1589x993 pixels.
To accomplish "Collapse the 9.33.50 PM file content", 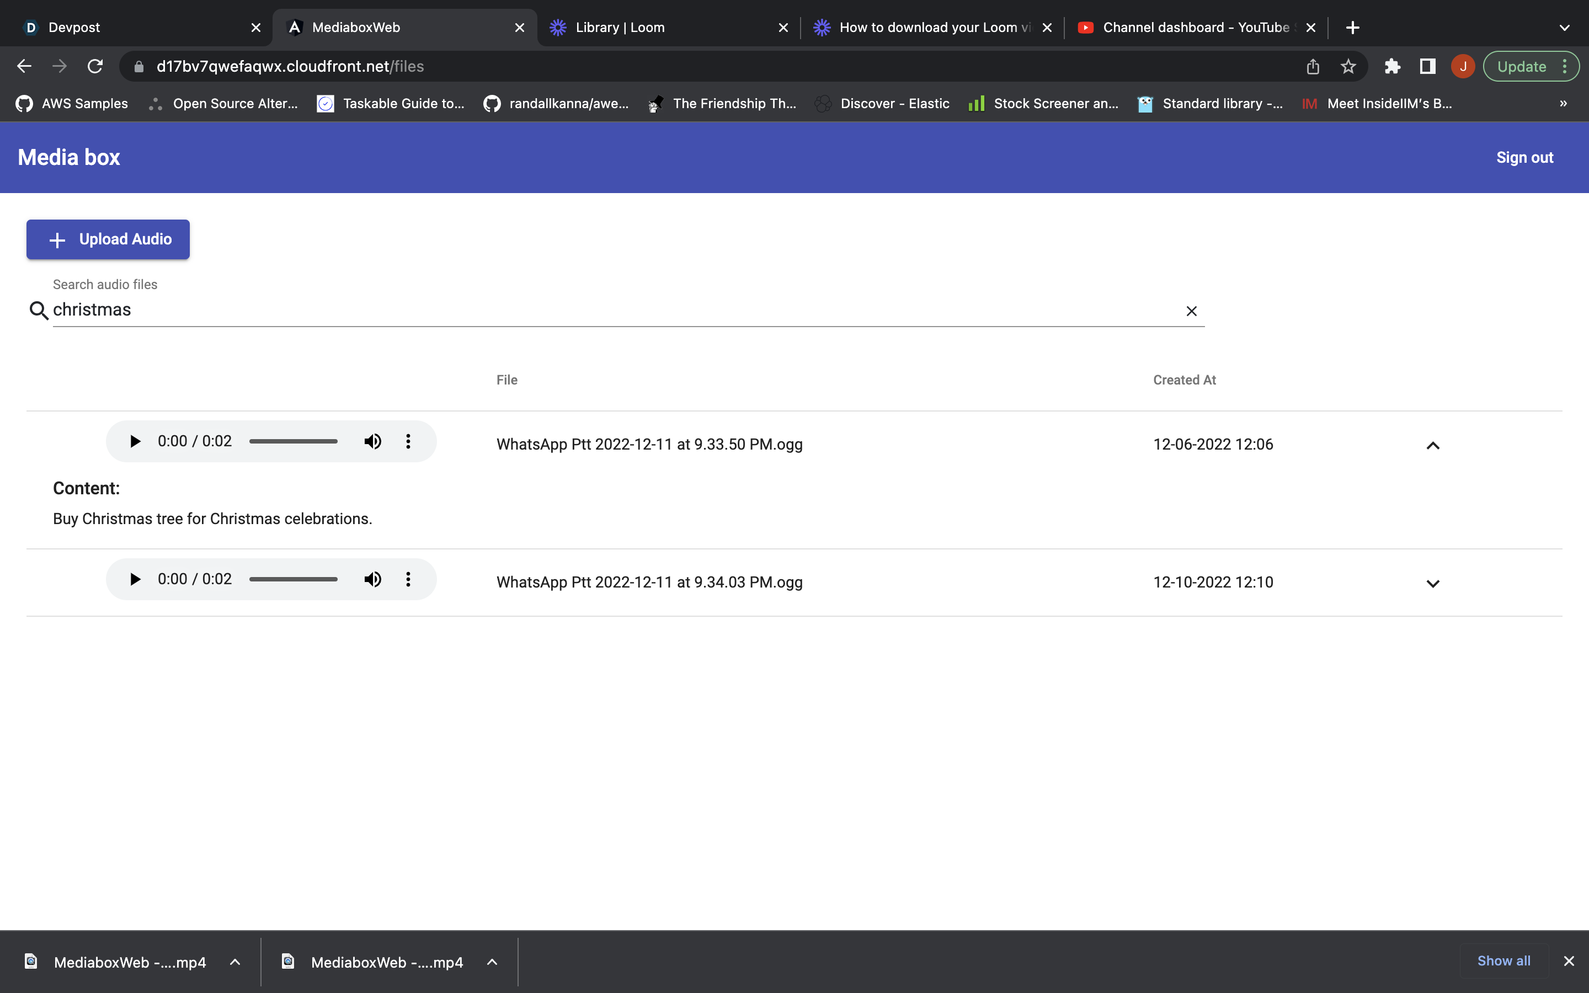I will pos(1433,445).
